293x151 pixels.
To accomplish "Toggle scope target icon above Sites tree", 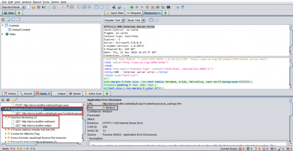I will [x=3, y=19].
